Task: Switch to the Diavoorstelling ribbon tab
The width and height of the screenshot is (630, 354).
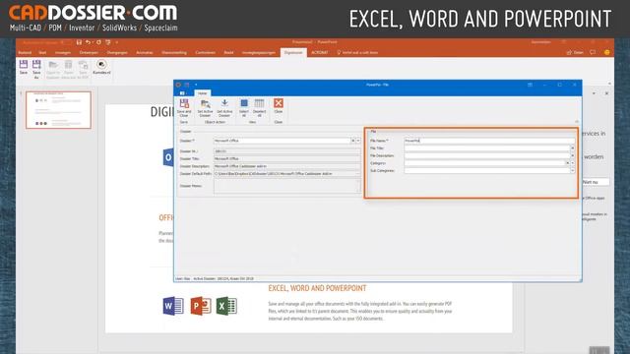Action: coord(174,52)
